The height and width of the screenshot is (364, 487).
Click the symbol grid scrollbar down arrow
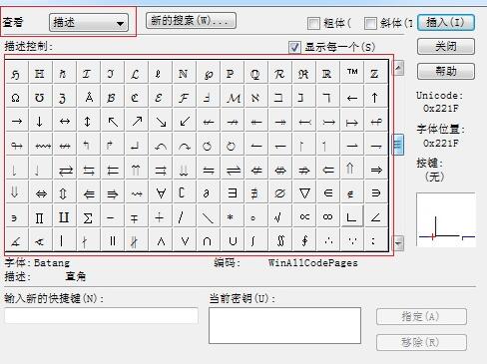398,243
